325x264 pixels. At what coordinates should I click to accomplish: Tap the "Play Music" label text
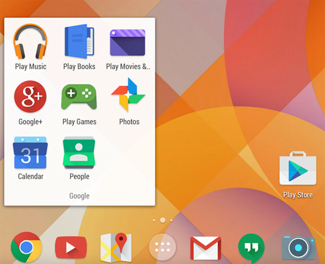tap(31, 67)
